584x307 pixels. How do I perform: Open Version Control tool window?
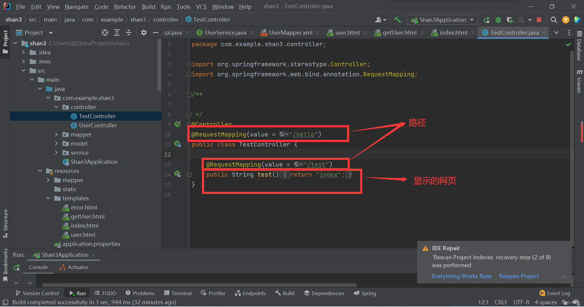(37, 293)
